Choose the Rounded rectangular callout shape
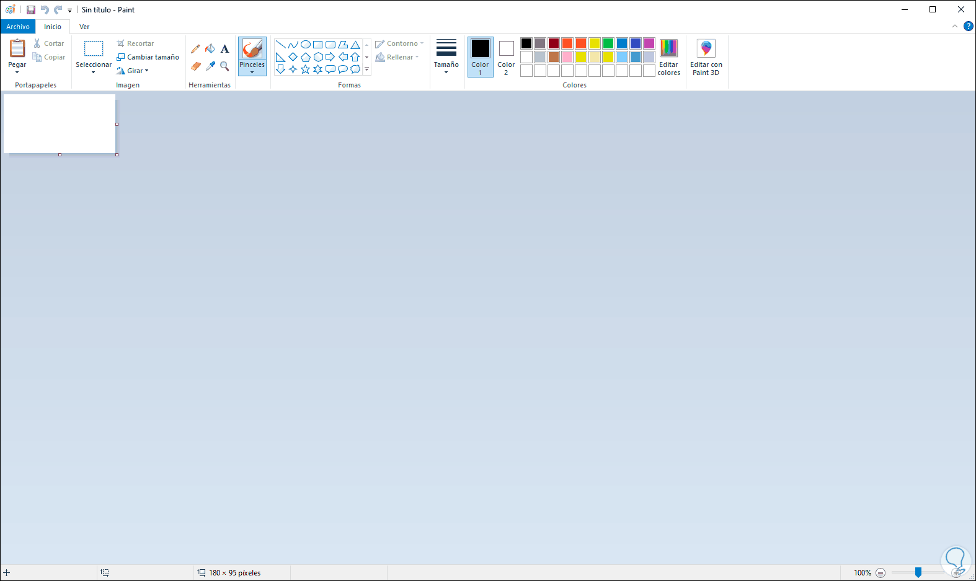 coord(331,69)
